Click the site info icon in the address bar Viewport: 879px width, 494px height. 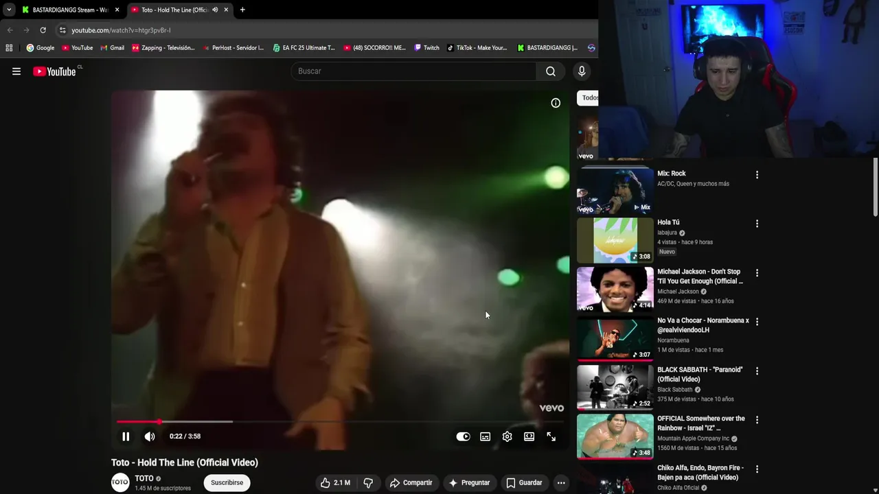coord(62,30)
